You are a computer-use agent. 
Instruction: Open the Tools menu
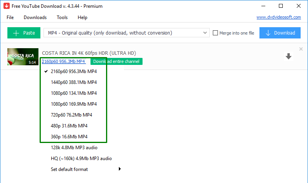[x=62, y=17]
